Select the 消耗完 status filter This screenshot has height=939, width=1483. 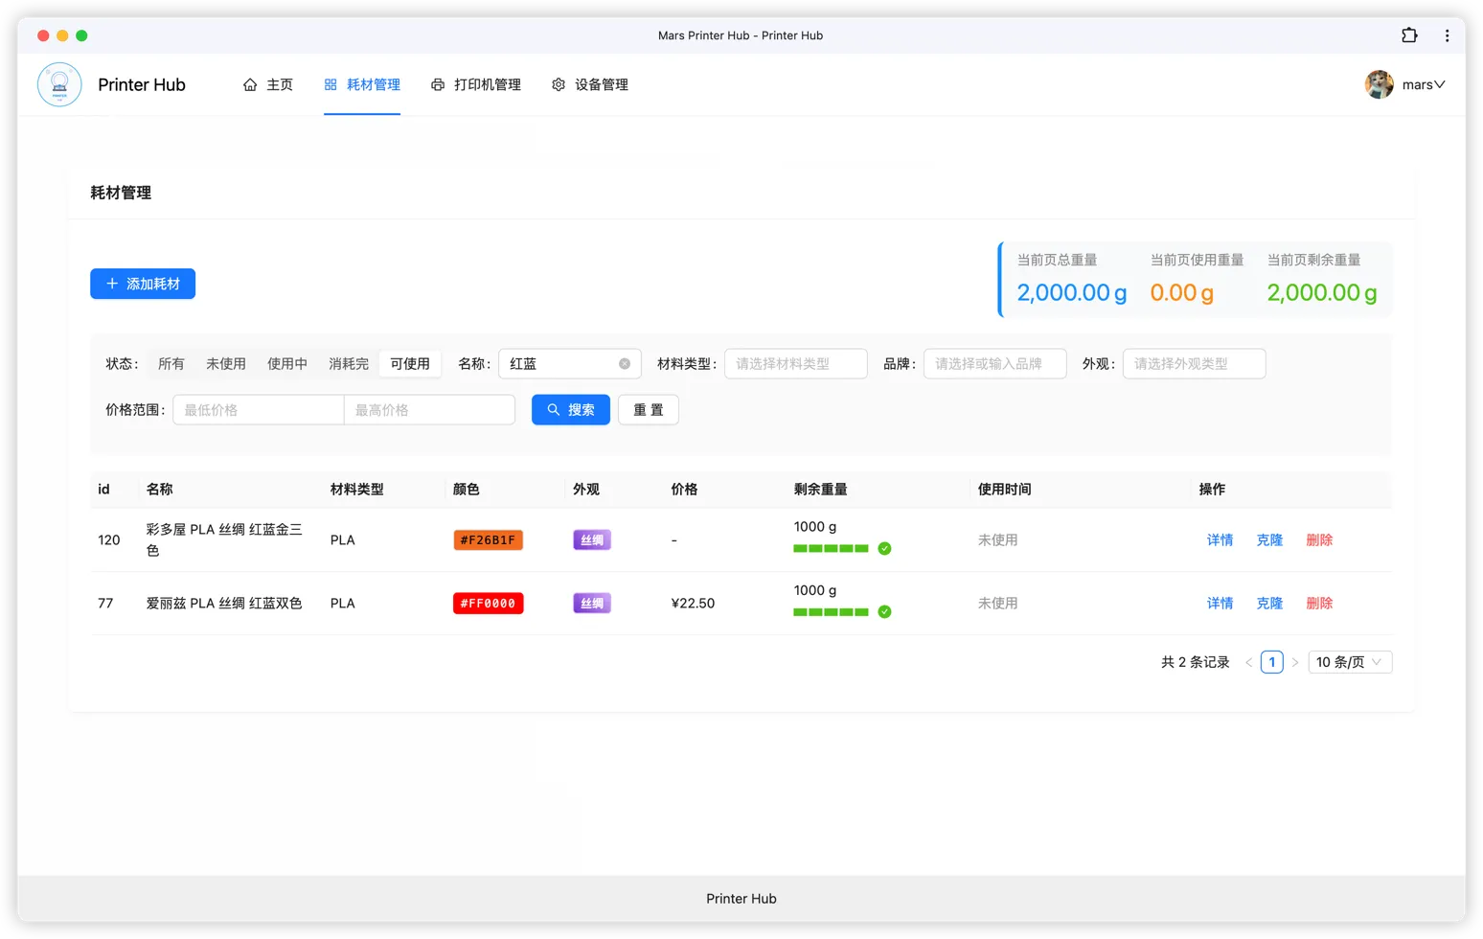click(x=349, y=364)
